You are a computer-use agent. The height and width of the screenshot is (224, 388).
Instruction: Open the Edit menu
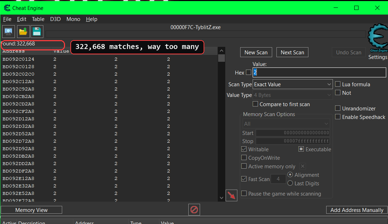pos(22,19)
